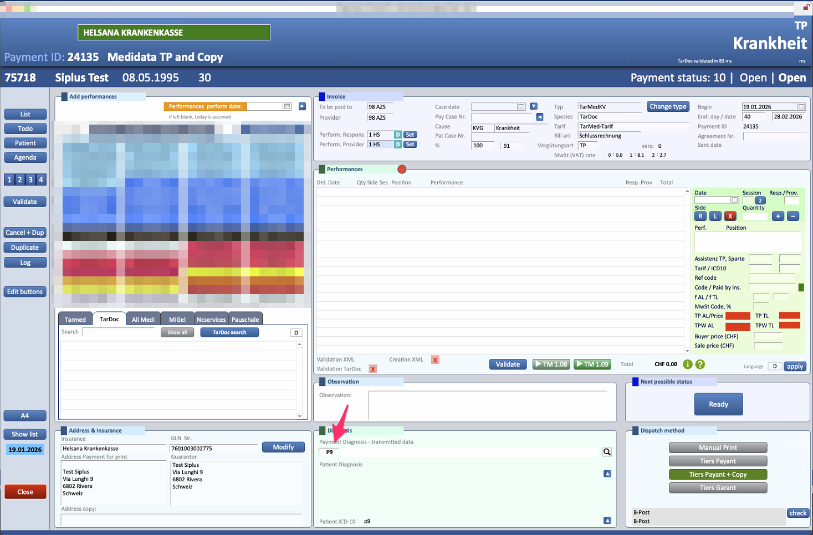Open calendar picker for Performances perform date

[x=287, y=106]
